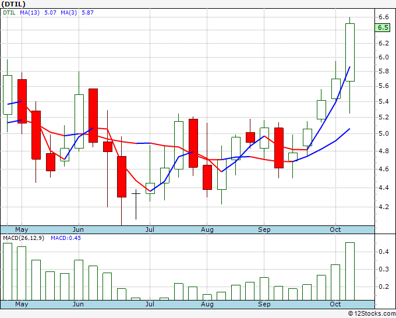Click the 0.3 MACD axis label

(x=383, y=269)
